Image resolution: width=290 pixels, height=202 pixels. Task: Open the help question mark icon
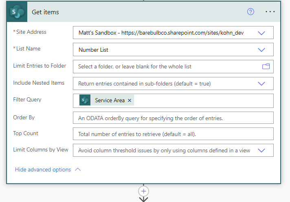250,12
